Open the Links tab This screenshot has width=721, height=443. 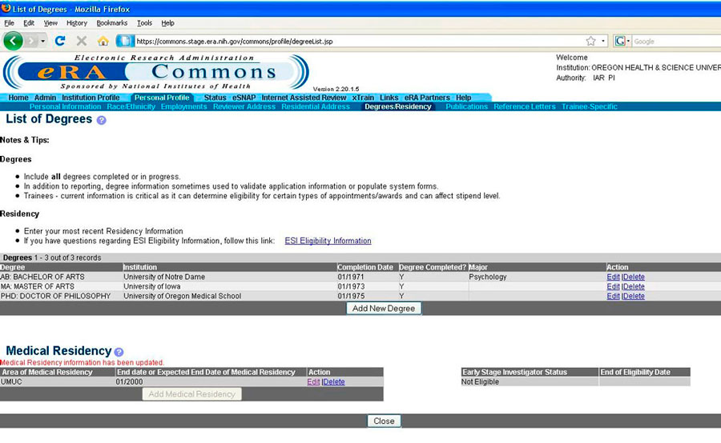tap(389, 98)
